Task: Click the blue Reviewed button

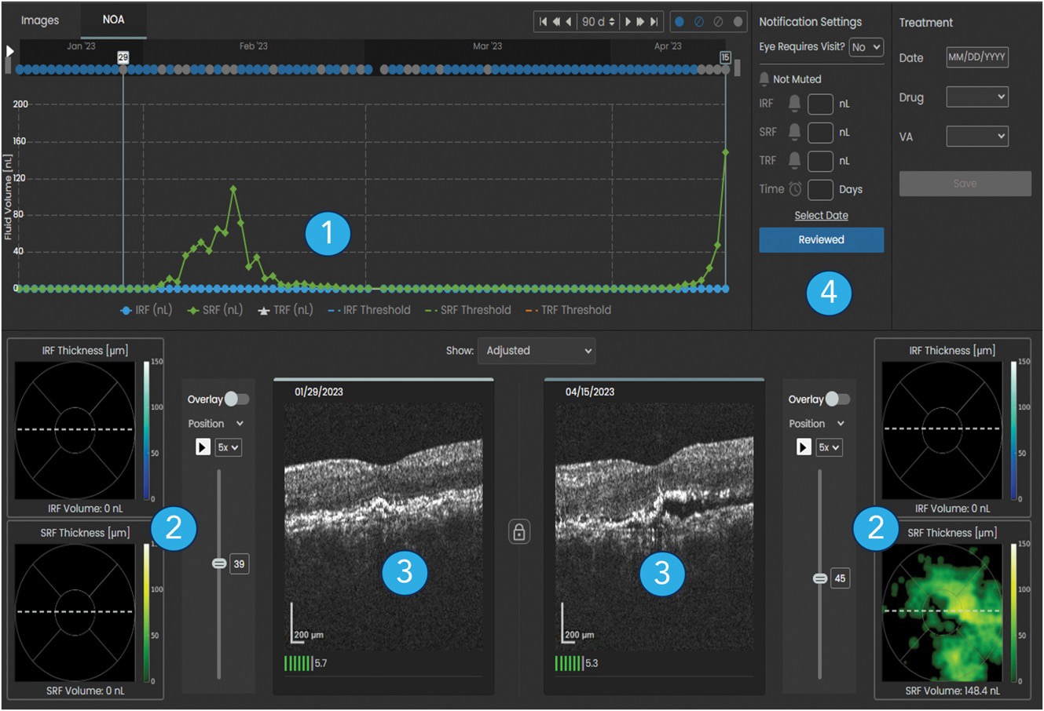Action: click(821, 240)
